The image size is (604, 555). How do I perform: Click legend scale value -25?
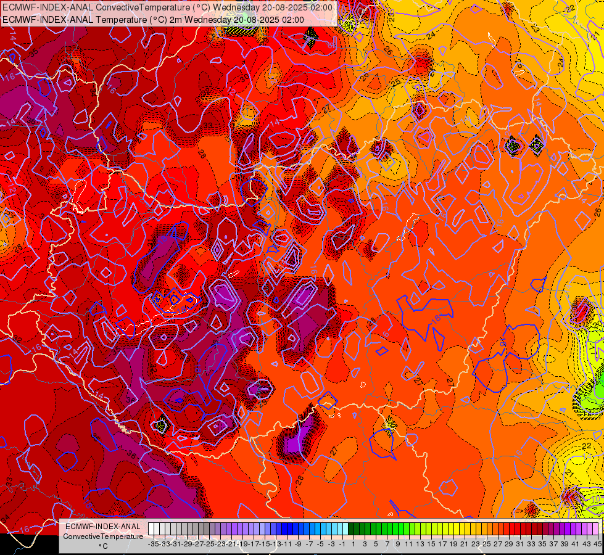(x=209, y=544)
